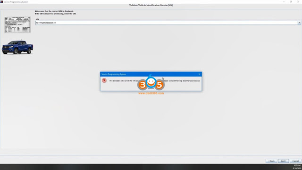Close the main Service Programming System window
The image size is (302, 170).
pos(298,2)
